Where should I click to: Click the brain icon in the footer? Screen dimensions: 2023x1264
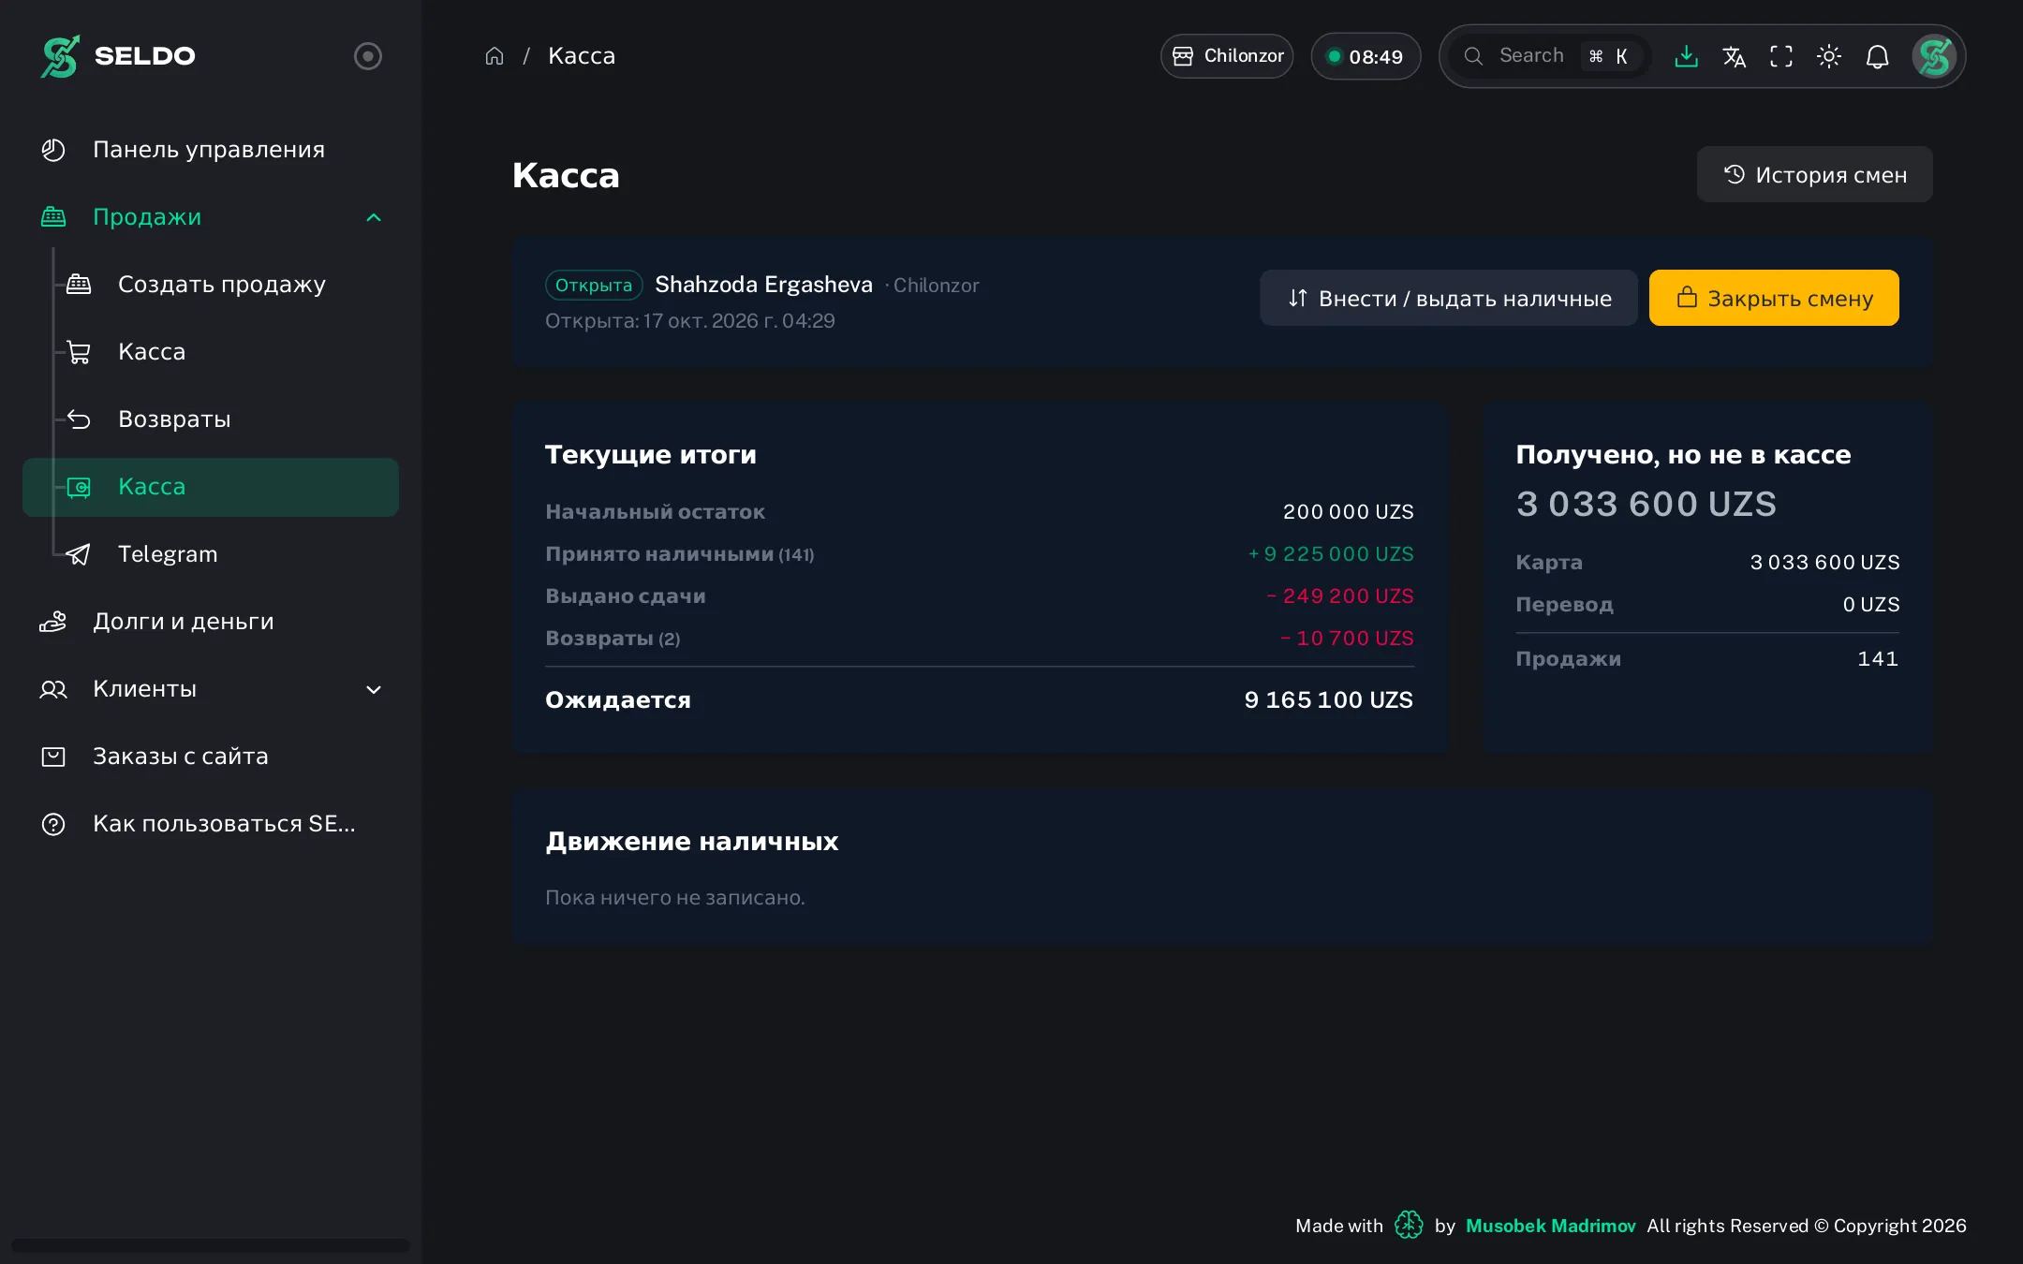(x=1409, y=1225)
